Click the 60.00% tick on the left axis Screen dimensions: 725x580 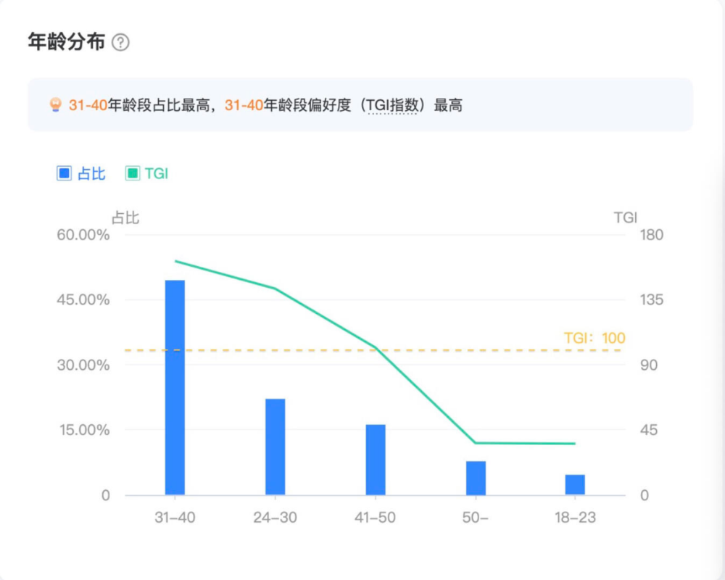pos(83,235)
